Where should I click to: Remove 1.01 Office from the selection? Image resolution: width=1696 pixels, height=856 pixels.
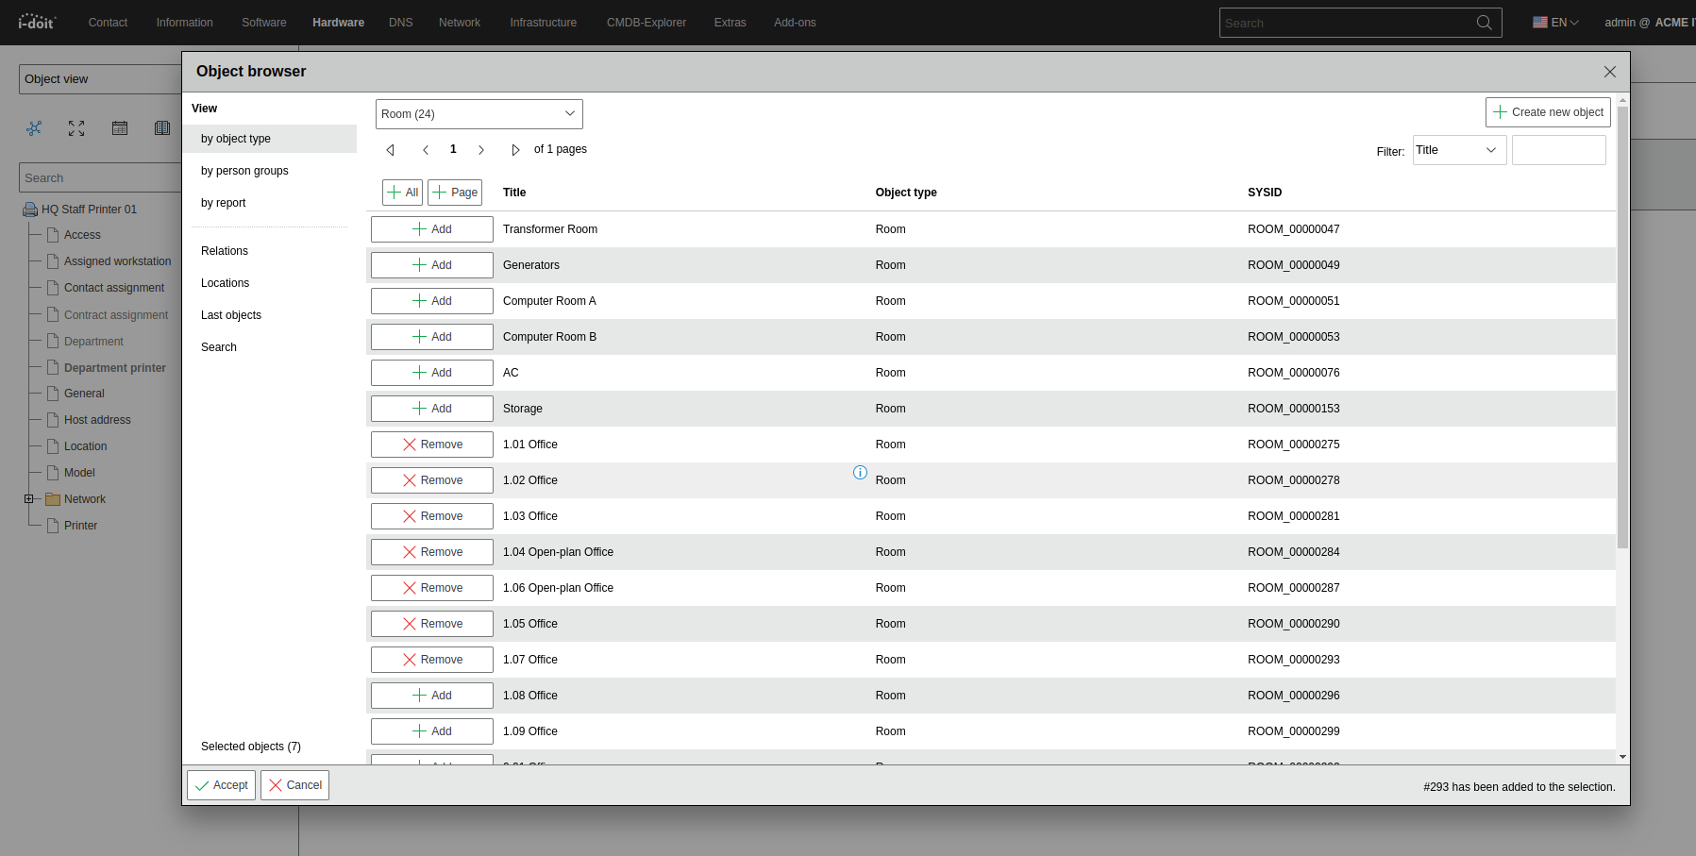tap(432, 445)
